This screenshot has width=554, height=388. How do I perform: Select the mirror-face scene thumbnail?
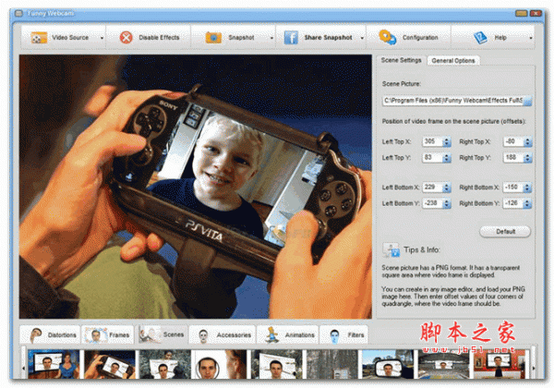(221, 364)
